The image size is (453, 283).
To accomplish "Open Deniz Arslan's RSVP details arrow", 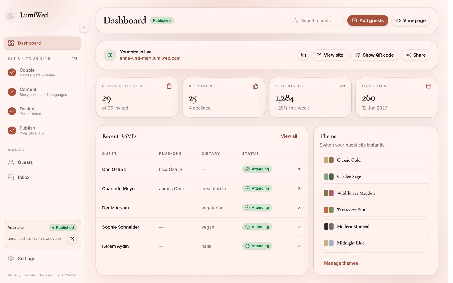I will tap(299, 208).
